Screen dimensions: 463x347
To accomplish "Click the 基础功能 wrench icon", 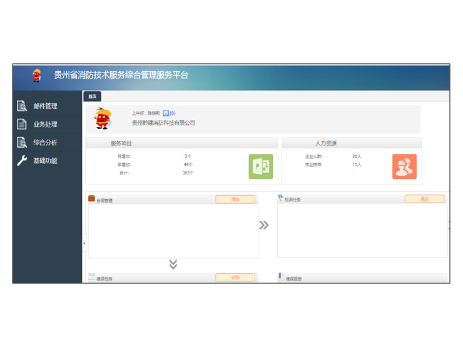I will [21, 161].
